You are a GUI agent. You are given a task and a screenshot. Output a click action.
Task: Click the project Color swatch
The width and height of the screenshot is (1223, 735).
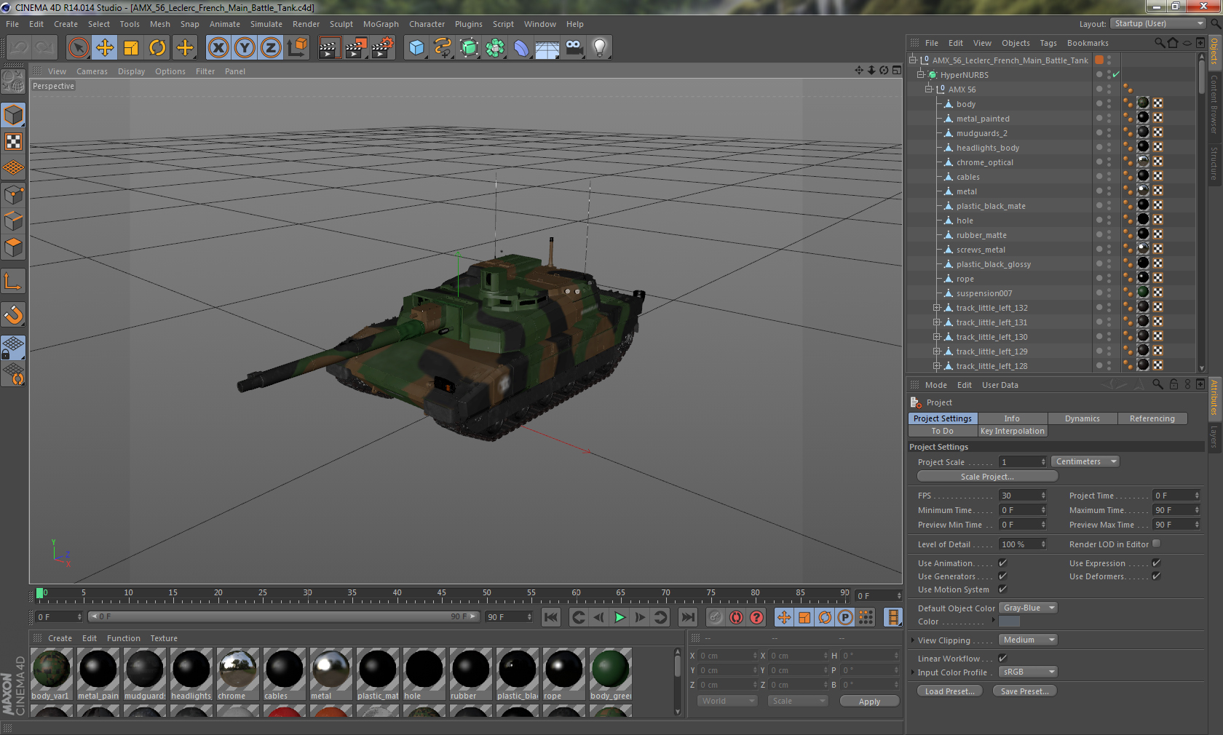click(1009, 621)
